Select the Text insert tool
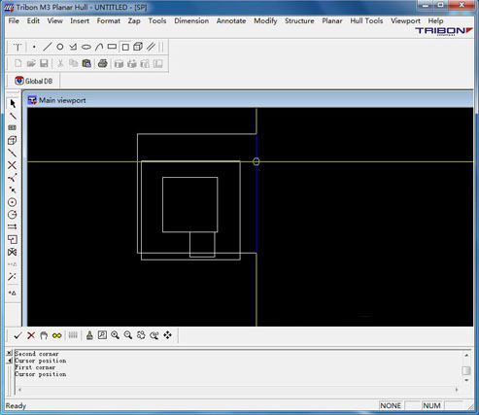The image size is (479, 415). point(17,48)
